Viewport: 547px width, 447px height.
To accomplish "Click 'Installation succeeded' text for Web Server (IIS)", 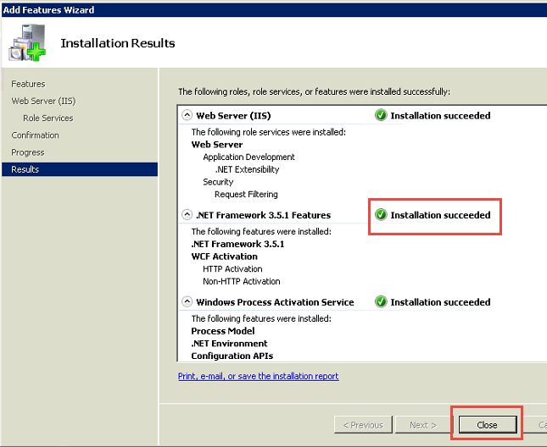I will click(x=440, y=116).
